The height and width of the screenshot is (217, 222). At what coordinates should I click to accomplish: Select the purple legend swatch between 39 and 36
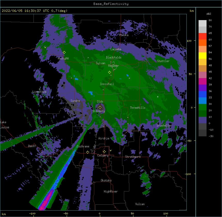pos(202,88)
